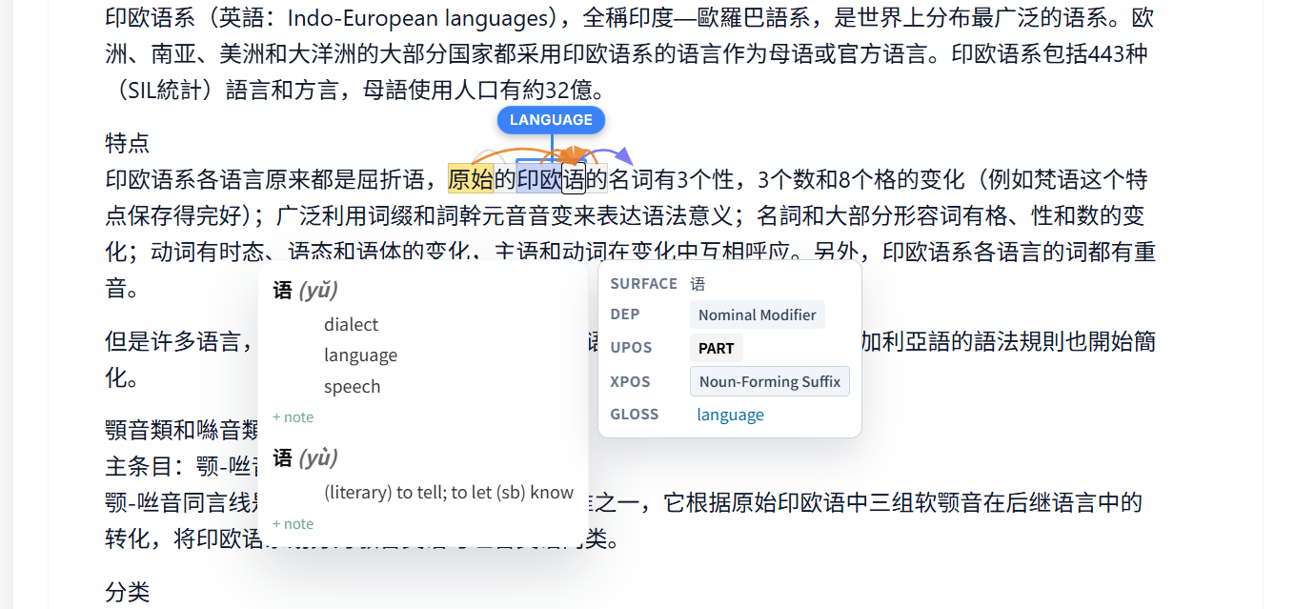Screen dimensions: 1295x609
Task: Open the GLOSS 'language' link
Action: click(x=730, y=415)
